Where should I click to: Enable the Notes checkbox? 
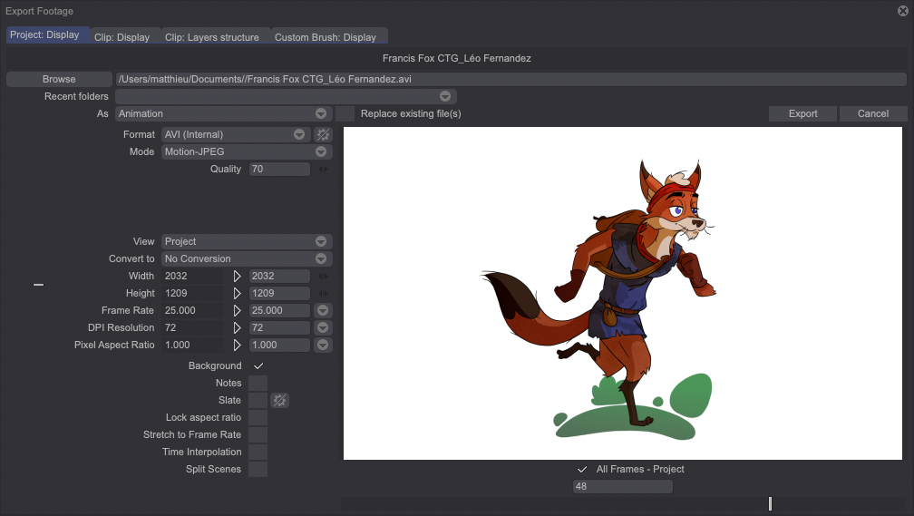258,383
